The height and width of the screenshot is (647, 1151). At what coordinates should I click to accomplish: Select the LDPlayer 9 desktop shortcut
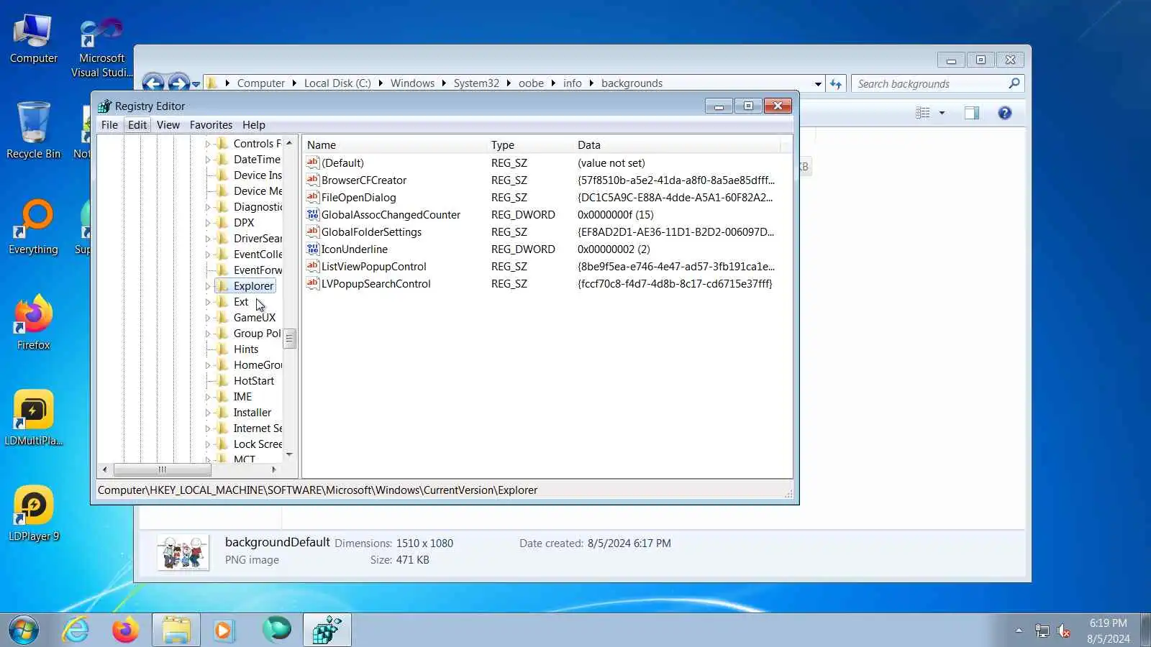[x=34, y=513]
